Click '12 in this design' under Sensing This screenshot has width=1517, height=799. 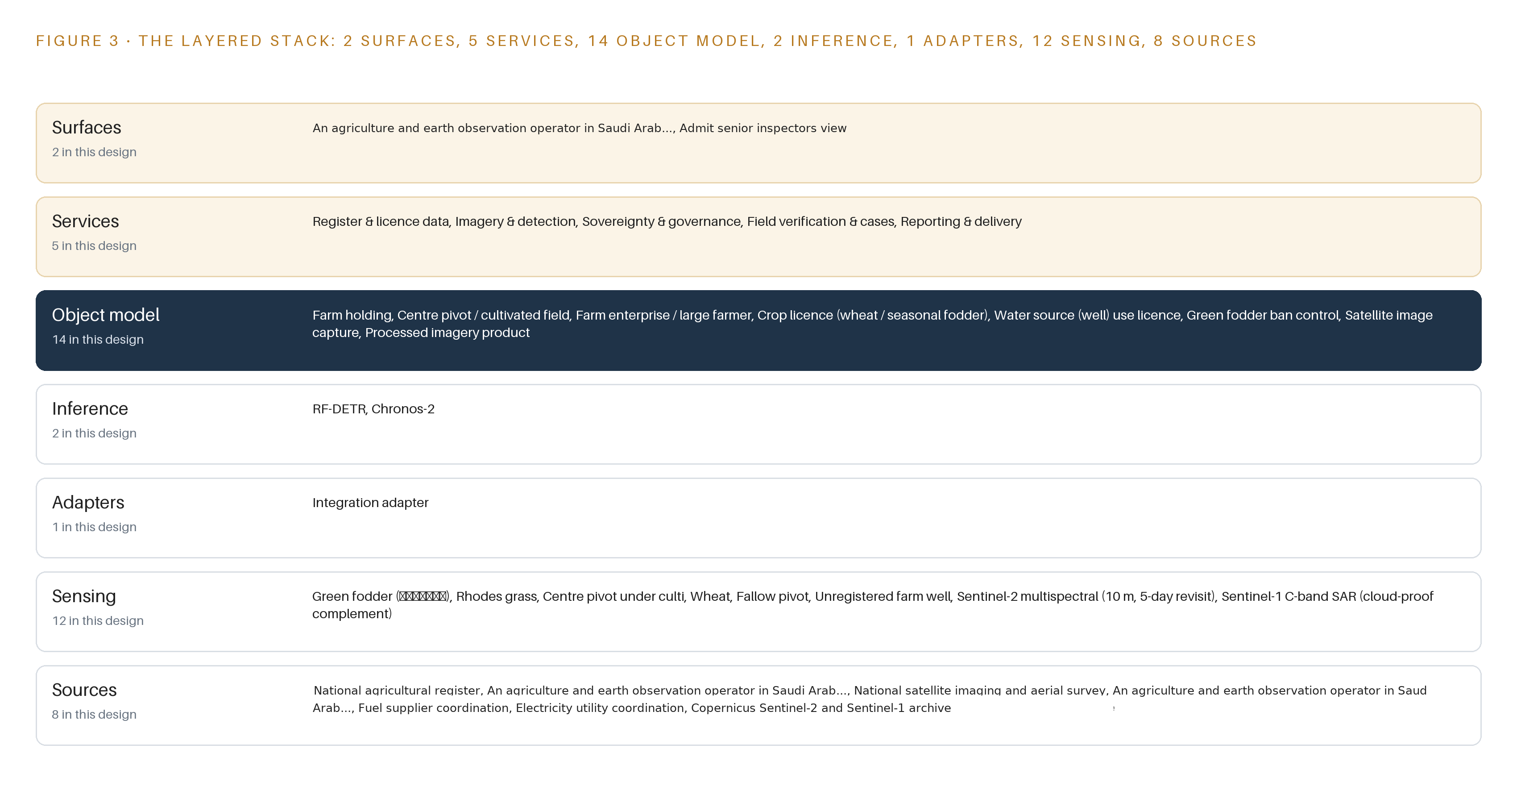click(x=98, y=620)
